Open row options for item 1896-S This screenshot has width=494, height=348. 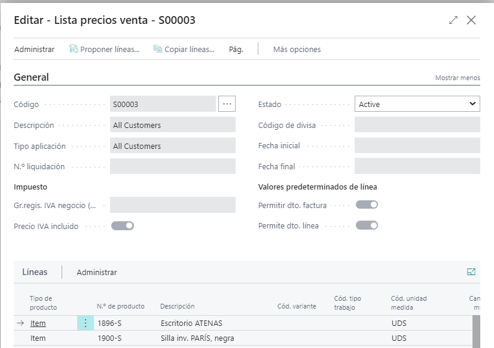pos(85,323)
